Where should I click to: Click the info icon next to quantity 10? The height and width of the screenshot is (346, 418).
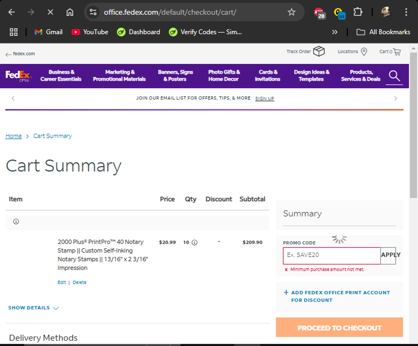195,242
